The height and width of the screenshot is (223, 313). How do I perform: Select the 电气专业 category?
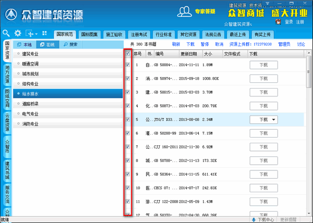pos(31,114)
